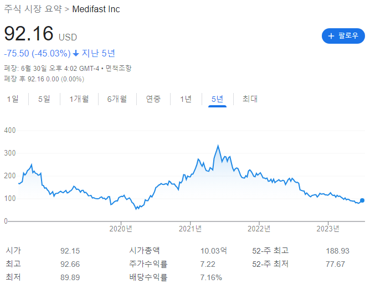Viewport: 370px width, 284px height.
Task: Click the 2023년 x-axis label
Action: point(328,229)
